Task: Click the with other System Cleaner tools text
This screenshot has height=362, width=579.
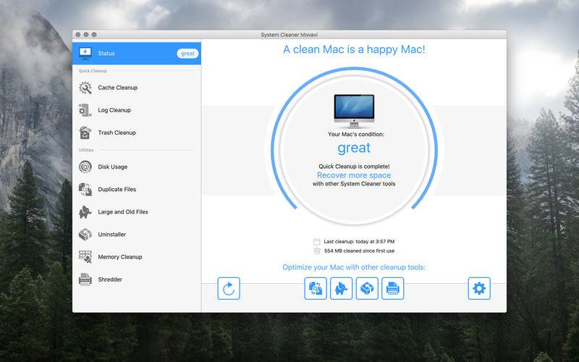Action: [354, 184]
